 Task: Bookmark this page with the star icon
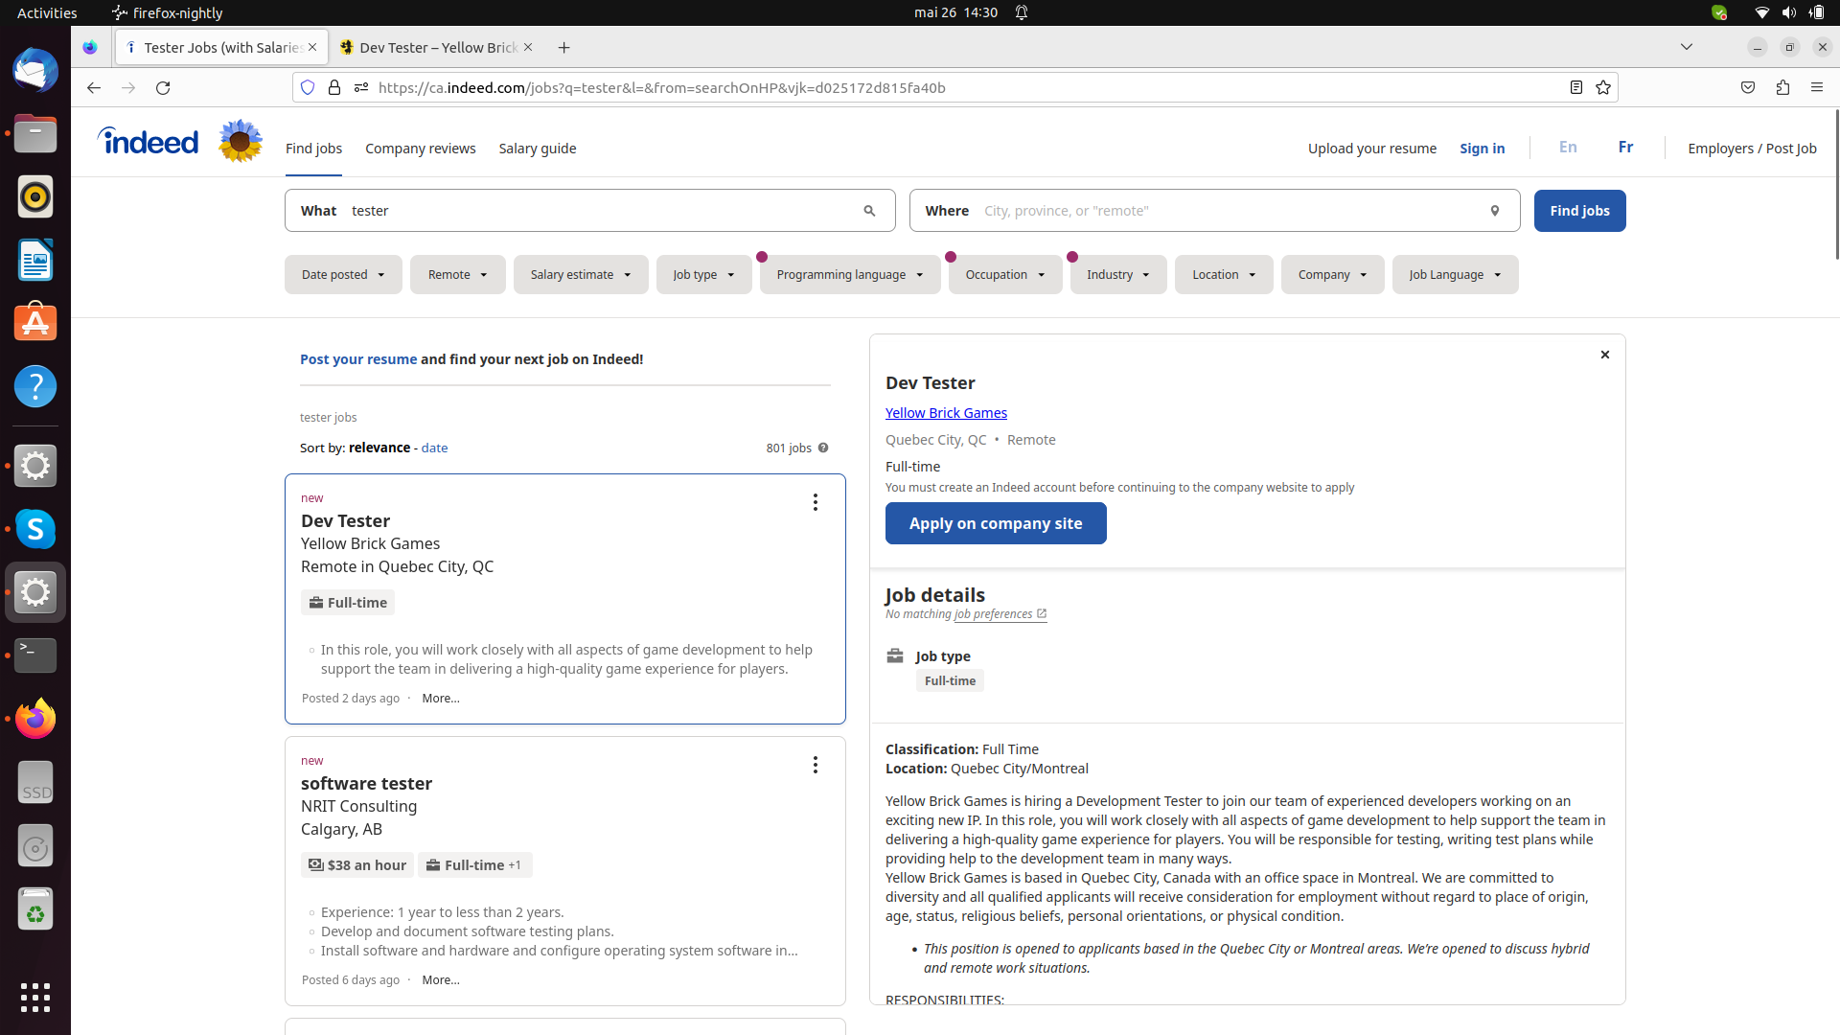point(1603,87)
